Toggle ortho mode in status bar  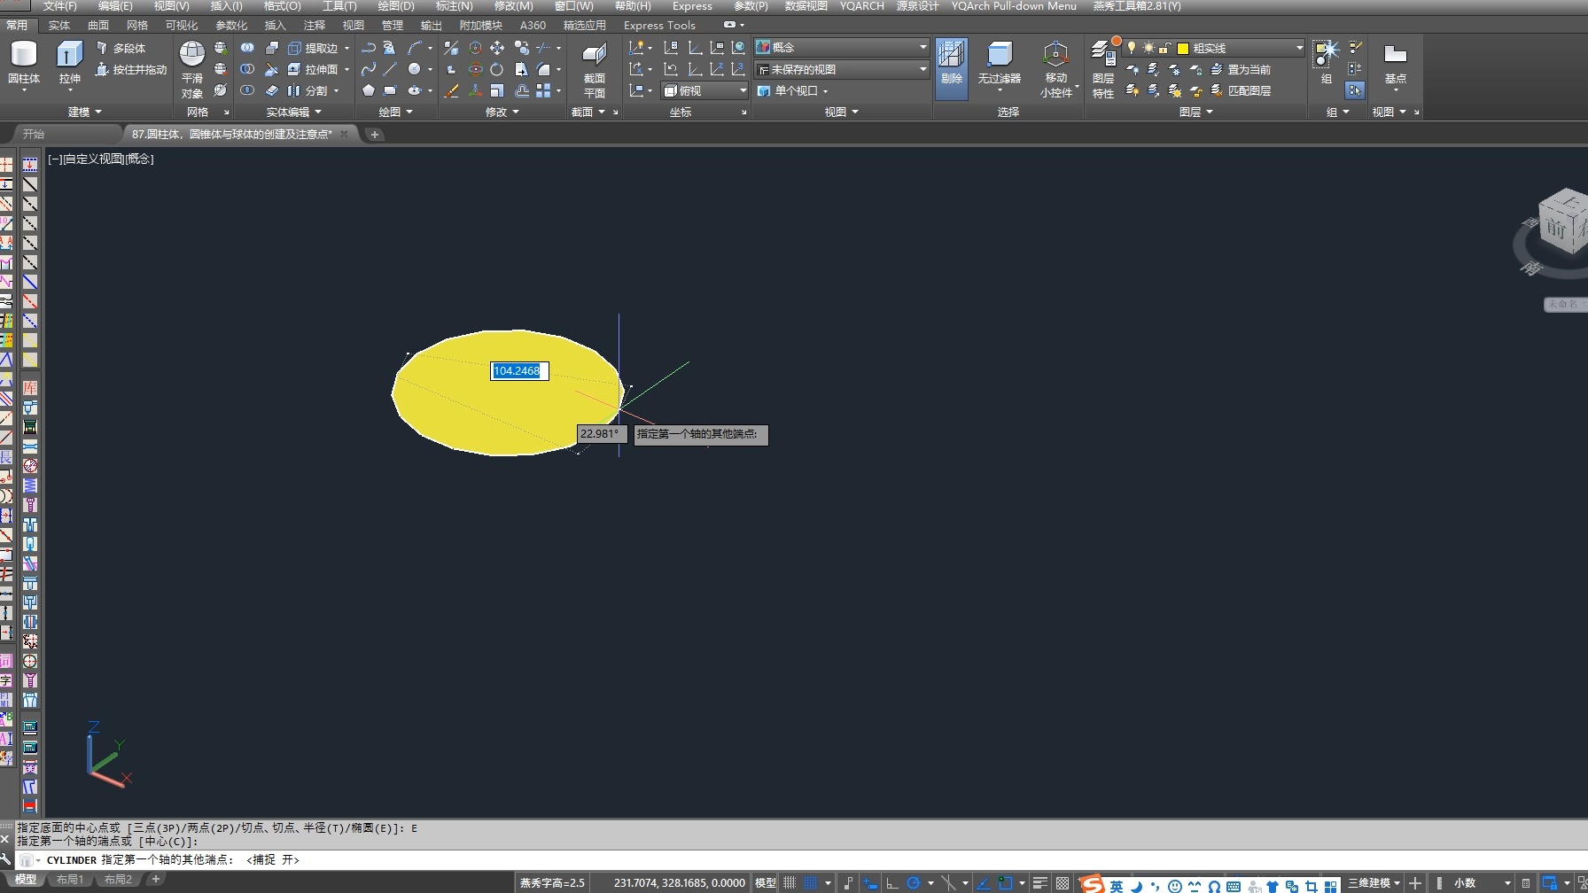coord(891,883)
